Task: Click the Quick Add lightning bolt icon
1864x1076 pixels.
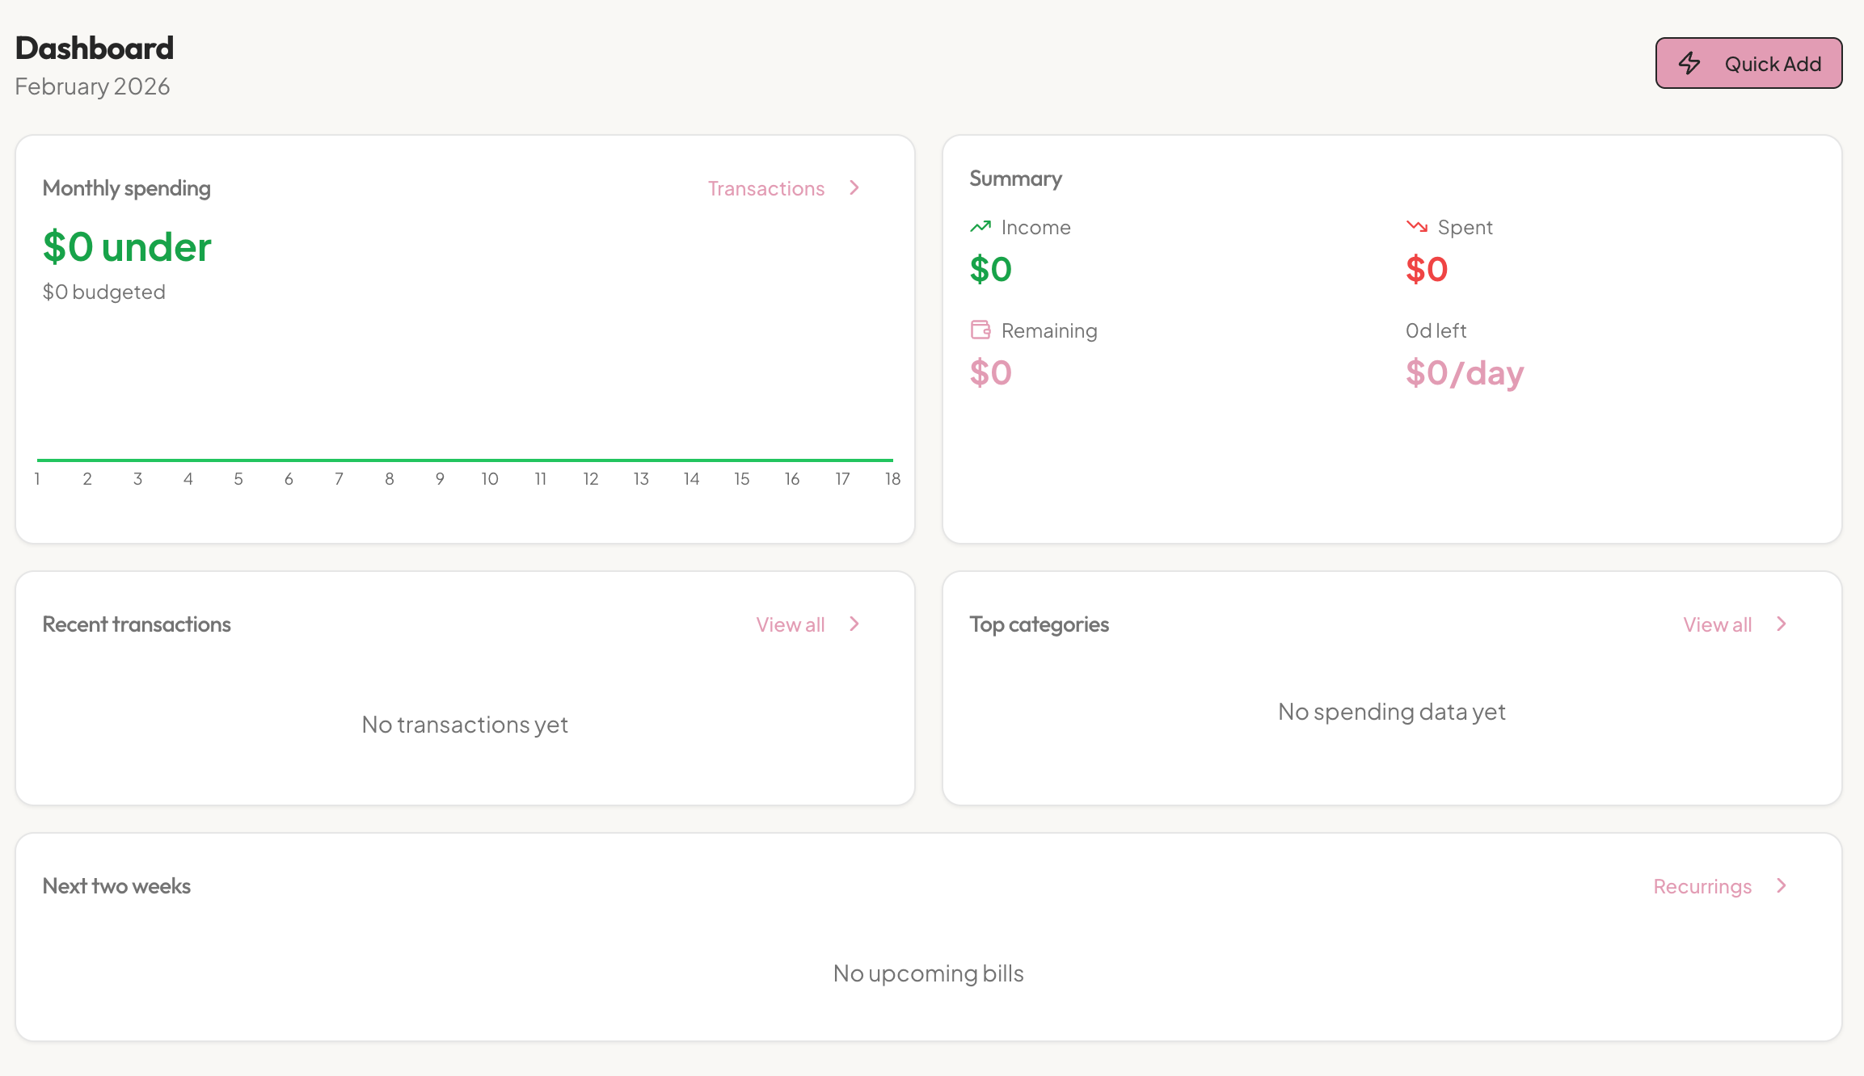Action: click(1689, 63)
